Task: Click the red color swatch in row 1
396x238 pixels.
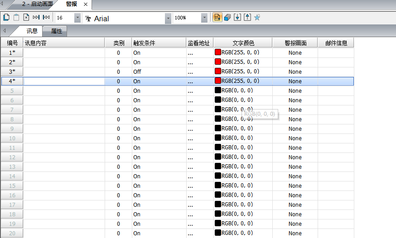Action: click(x=218, y=52)
